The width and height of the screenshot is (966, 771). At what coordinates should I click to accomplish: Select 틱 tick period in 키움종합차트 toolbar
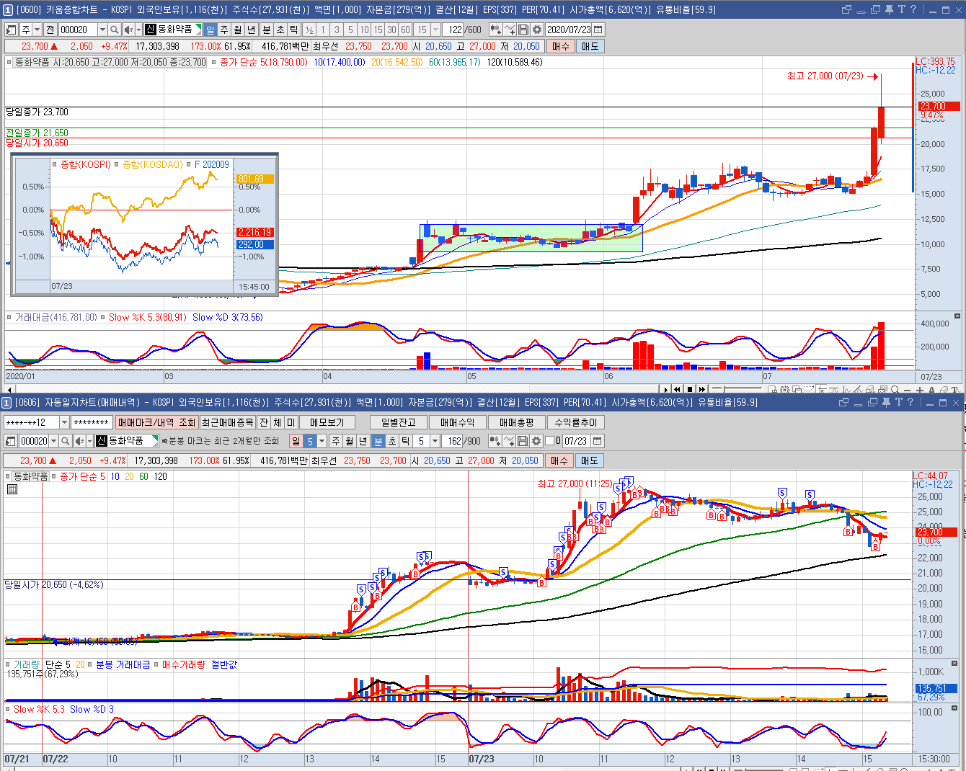point(294,30)
